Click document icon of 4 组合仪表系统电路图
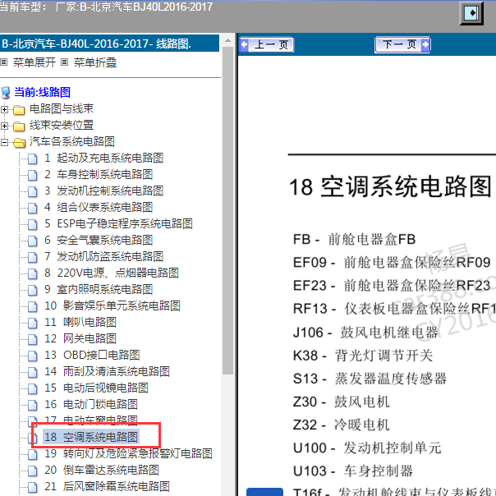 pyautogui.click(x=32, y=208)
